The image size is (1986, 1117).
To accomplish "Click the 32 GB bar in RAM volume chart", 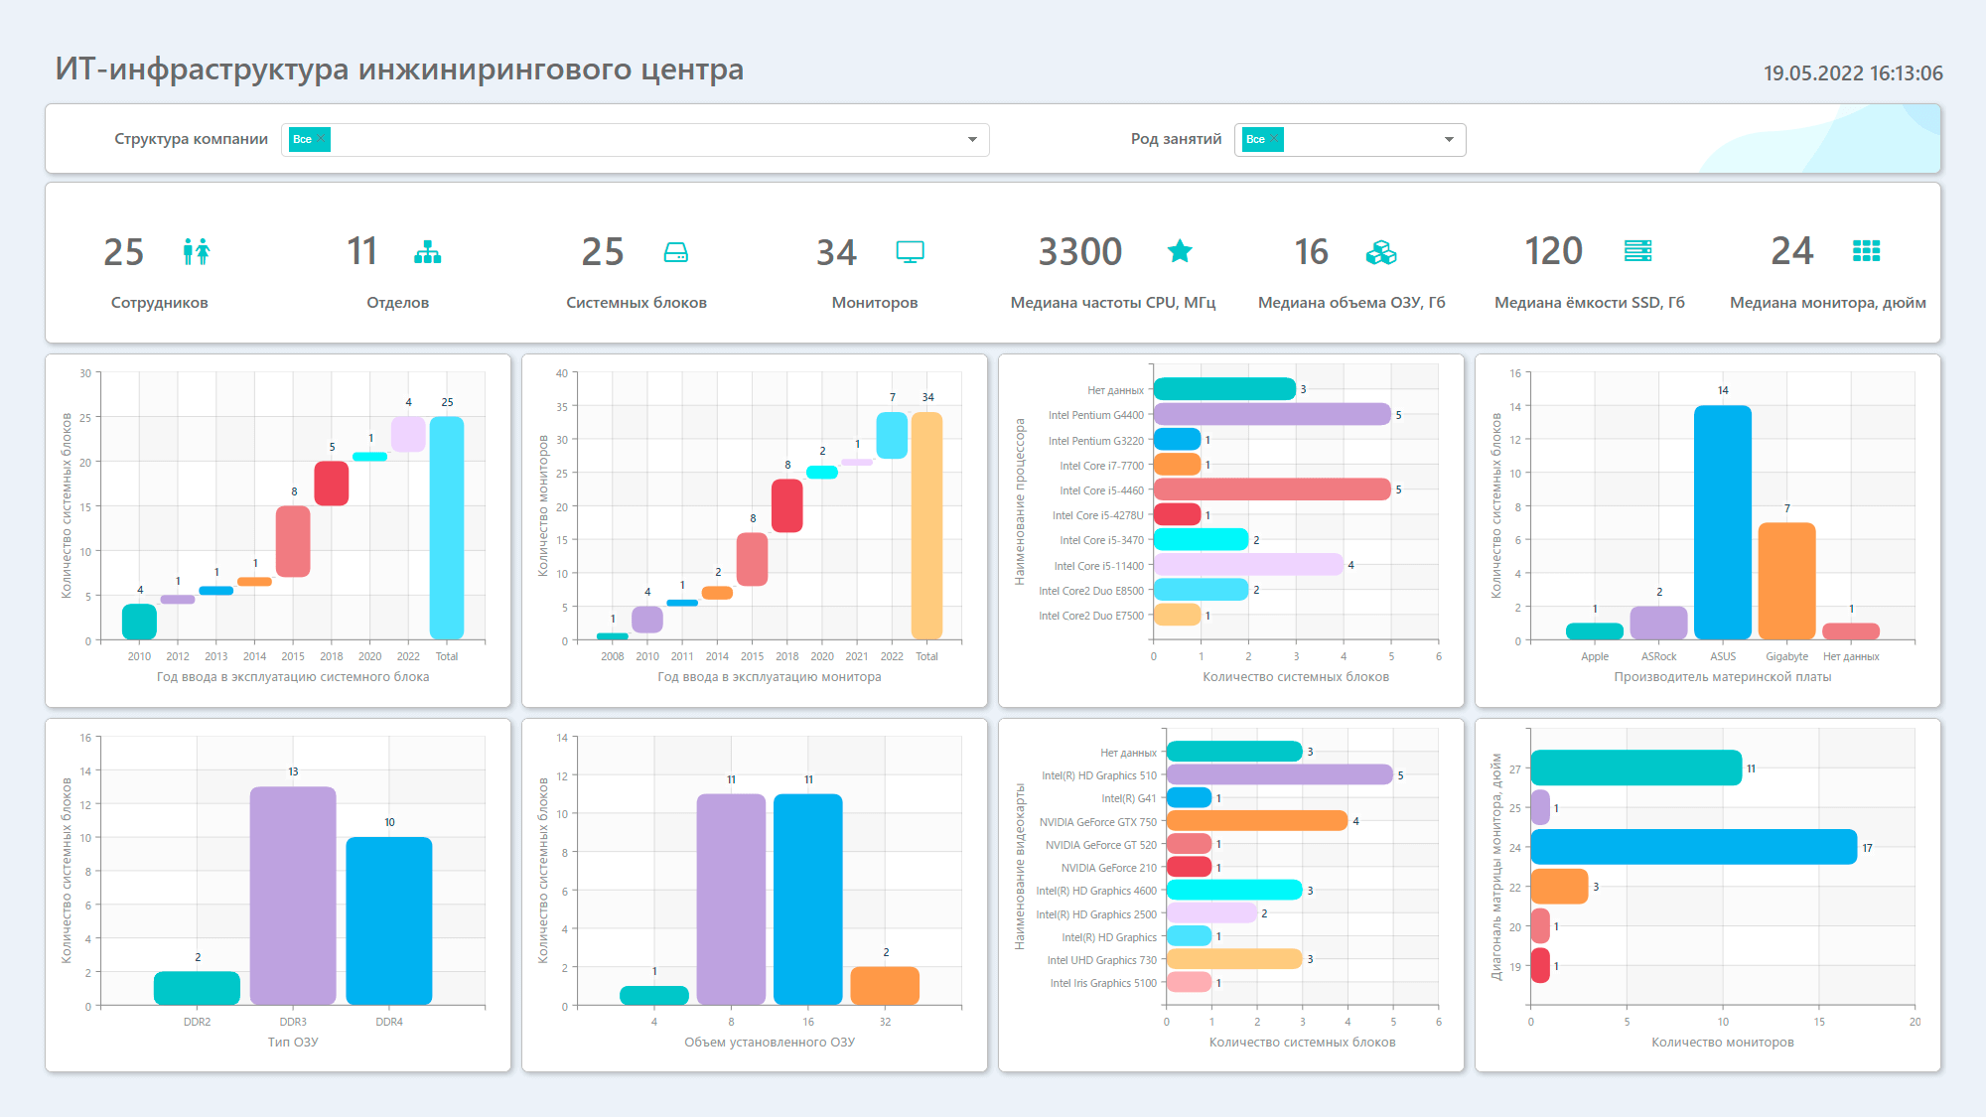I will coord(885,986).
